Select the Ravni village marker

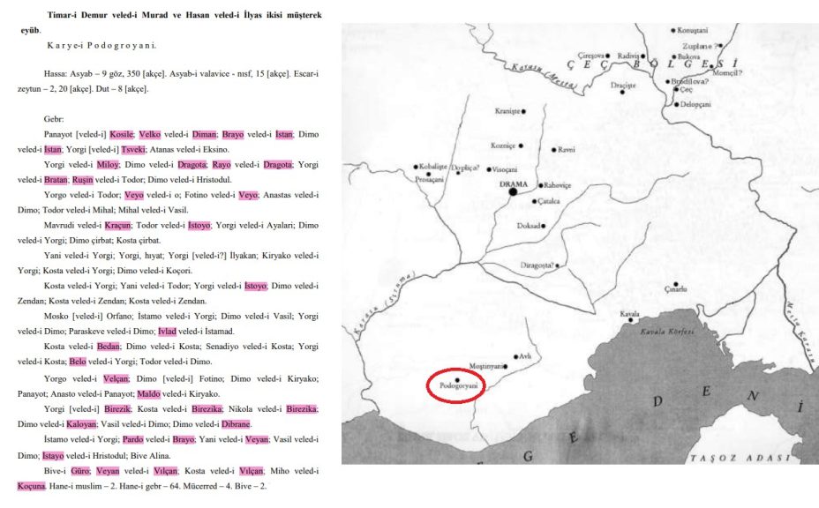(554, 149)
